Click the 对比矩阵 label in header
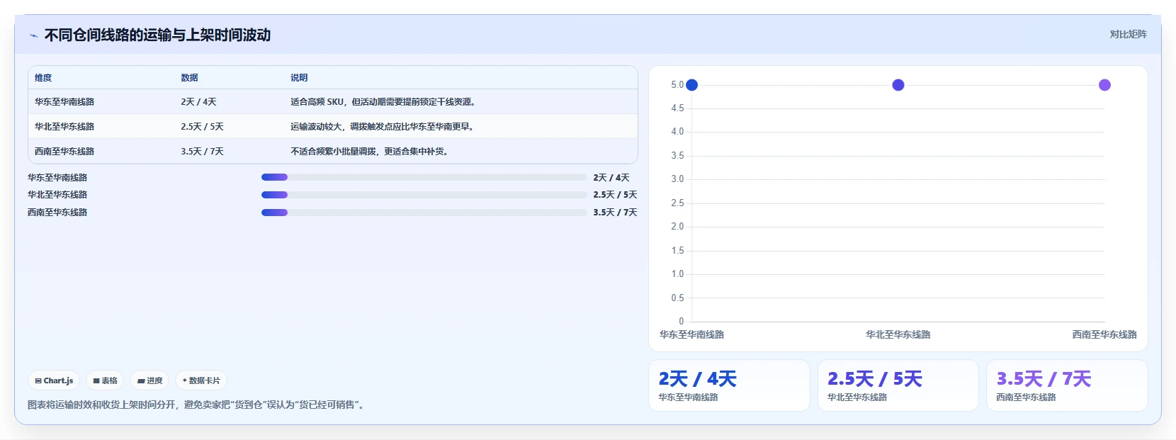This screenshot has width=1176, height=440. pyautogui.click(x=1128, y=34)
